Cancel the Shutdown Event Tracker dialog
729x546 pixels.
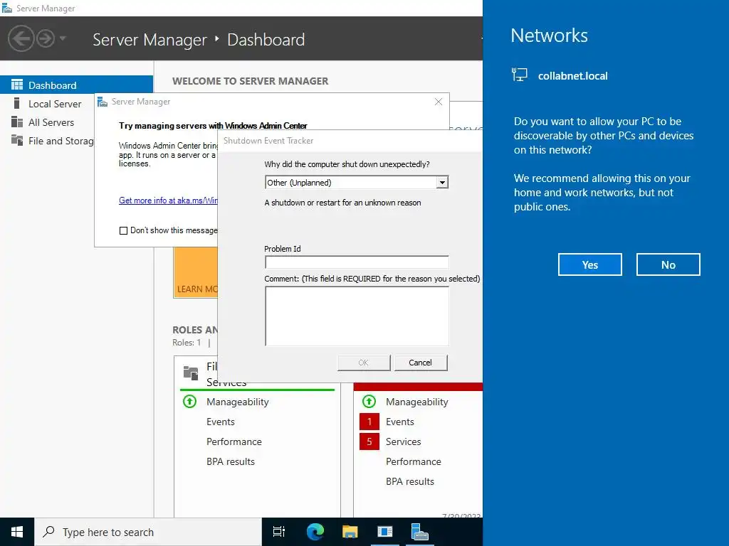420,363
